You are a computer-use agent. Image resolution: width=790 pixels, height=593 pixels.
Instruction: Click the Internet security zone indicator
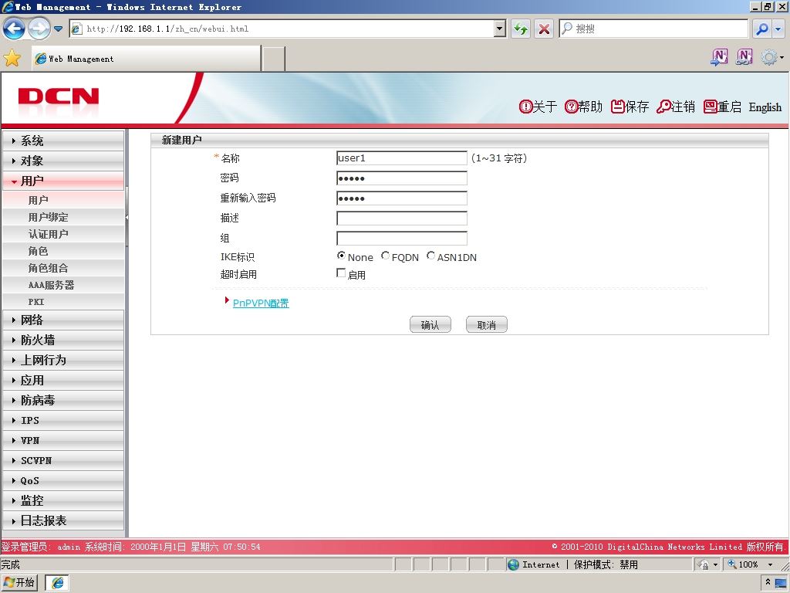point(534,564)
